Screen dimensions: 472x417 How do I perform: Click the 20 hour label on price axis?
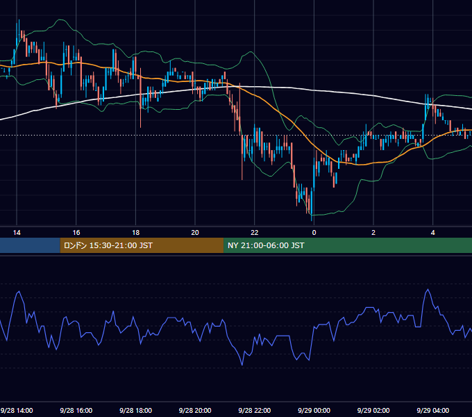[195, 232]
